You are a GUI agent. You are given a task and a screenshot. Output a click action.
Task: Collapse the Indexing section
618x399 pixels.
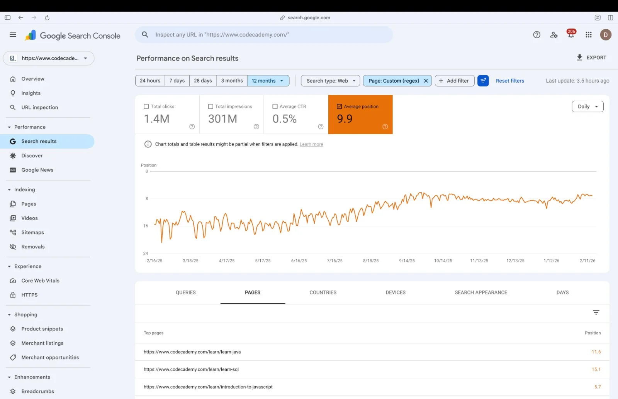point(9,189)
